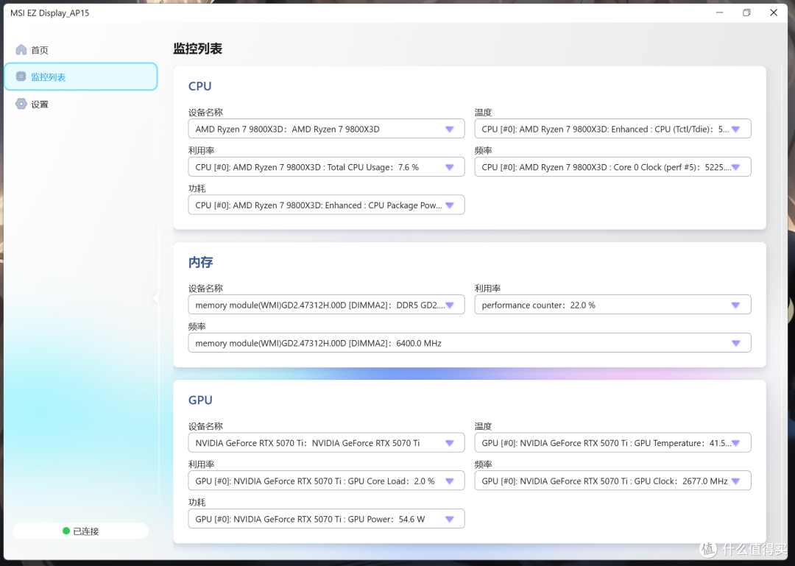Viewport: 795px width, 566px height.
Task: Open the GPU Clock 2677.0 MHz dropdown
Action: pos(612,481)
